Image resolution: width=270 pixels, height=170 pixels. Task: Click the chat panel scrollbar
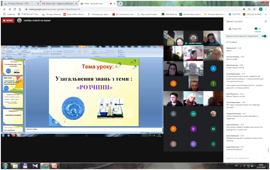click(268, 150)
